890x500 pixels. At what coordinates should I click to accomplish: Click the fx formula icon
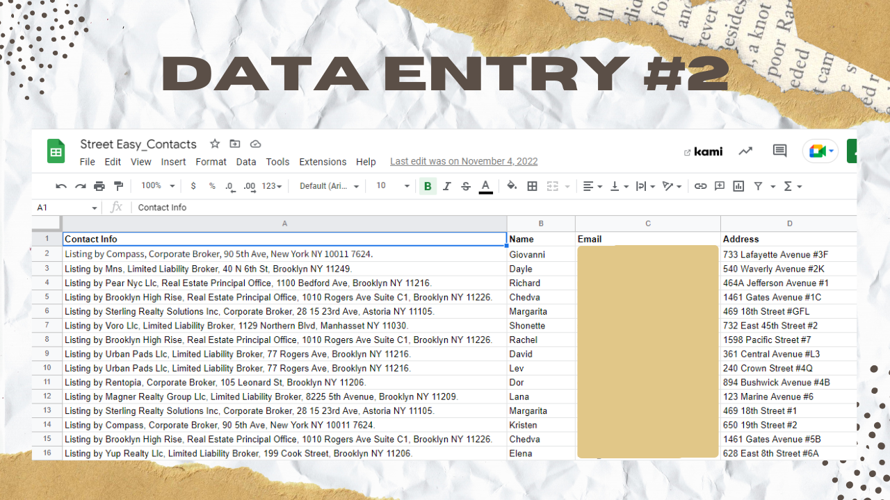coord(116,207)
